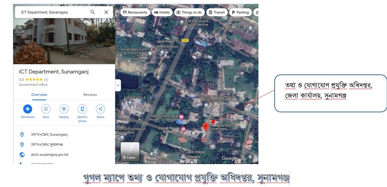
Task: Open the building photo thumbnail
Action: 64,41
